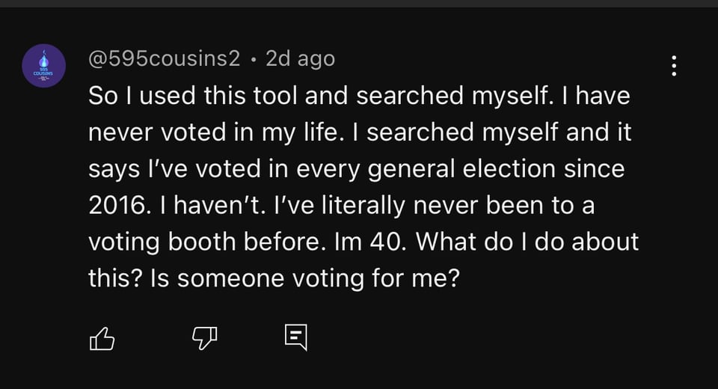
Task: Click the question "Is someone voting for me?"
Action: (x=303, y=278)
